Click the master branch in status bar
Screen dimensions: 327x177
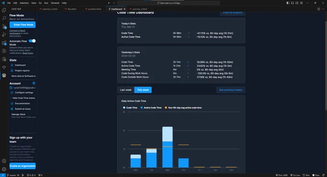[x=13, y=175]
